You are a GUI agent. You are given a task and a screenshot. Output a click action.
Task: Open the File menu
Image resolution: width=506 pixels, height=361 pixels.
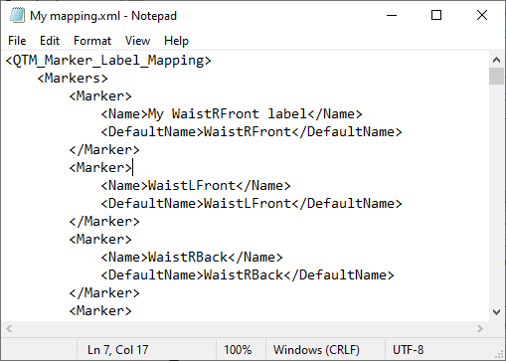17,41
